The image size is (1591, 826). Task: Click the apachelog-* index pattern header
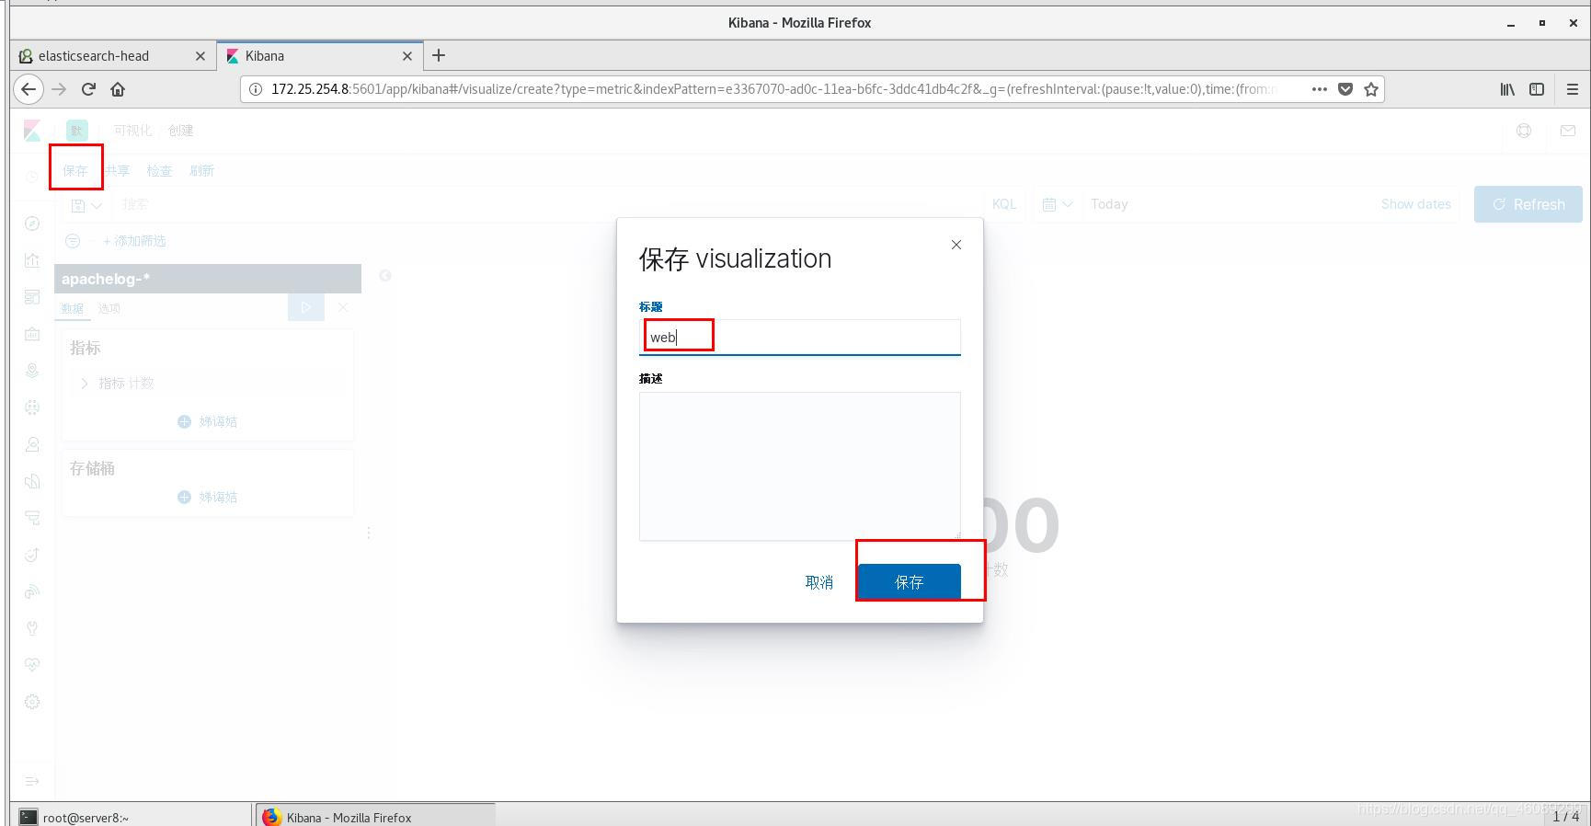[208, 279]
